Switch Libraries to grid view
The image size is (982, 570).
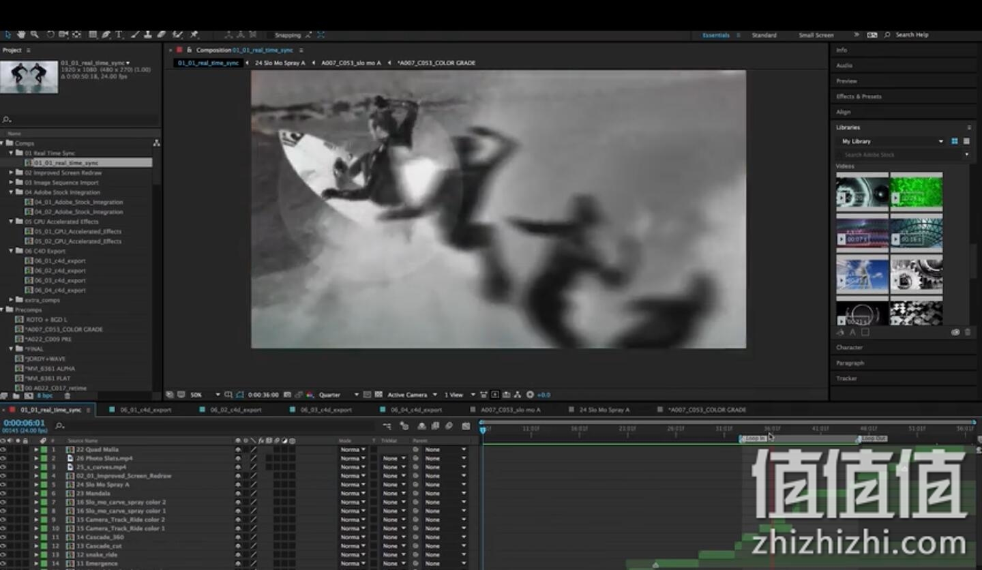pos(955,141)
